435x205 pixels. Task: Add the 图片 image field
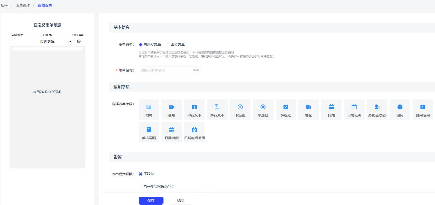(x=149, y=109)
